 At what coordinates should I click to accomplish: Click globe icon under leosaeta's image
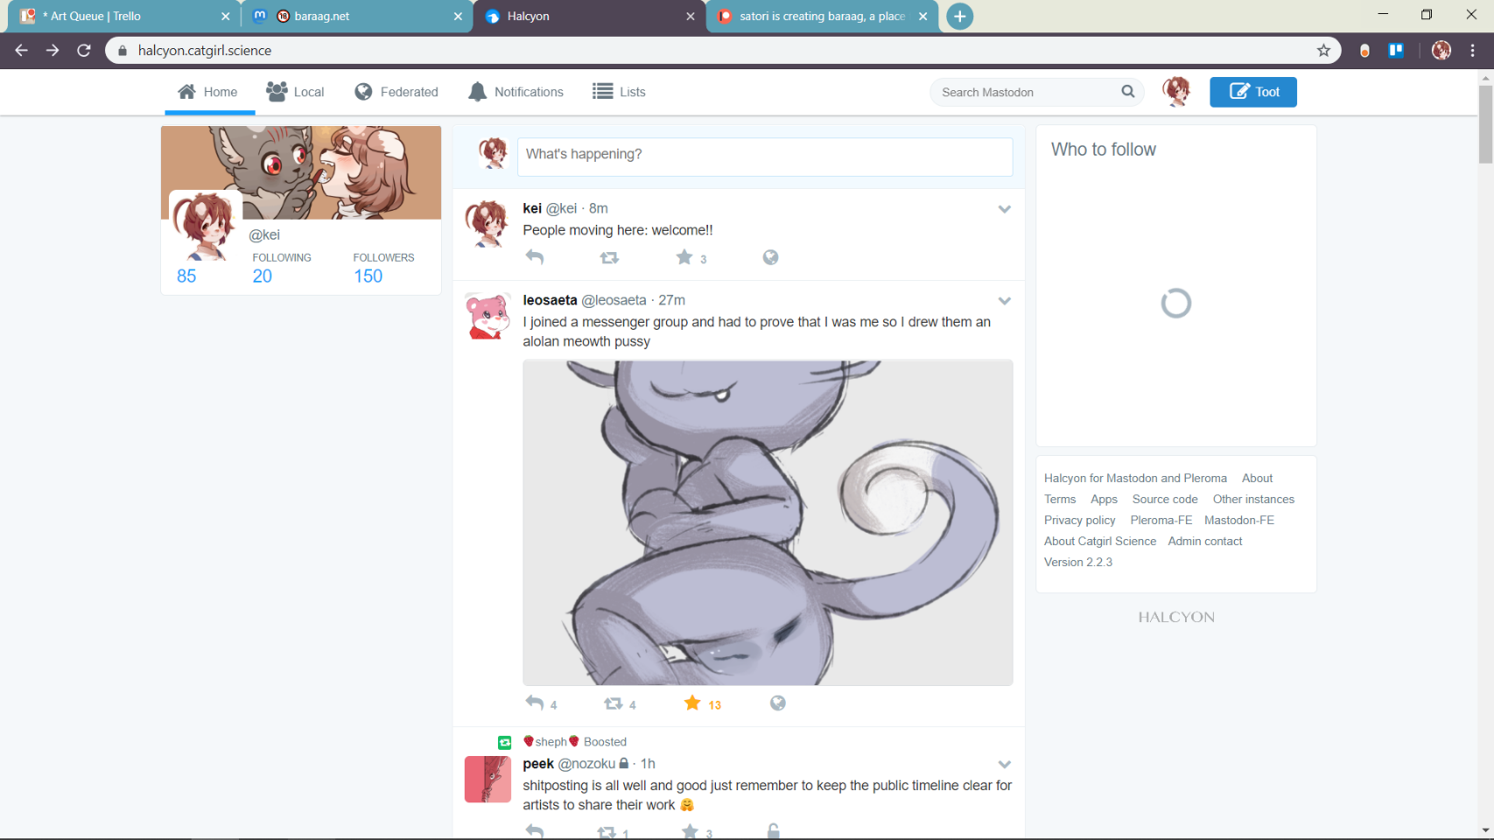(778, 703)
